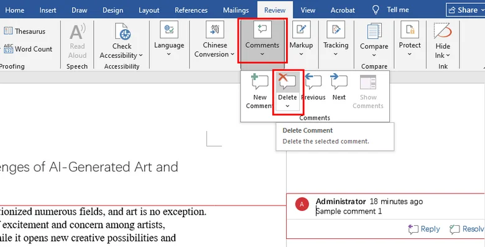Select the Review tab
Image resolution: width=485 pixels, height=247 pixels.
click(x=275, y=10)
